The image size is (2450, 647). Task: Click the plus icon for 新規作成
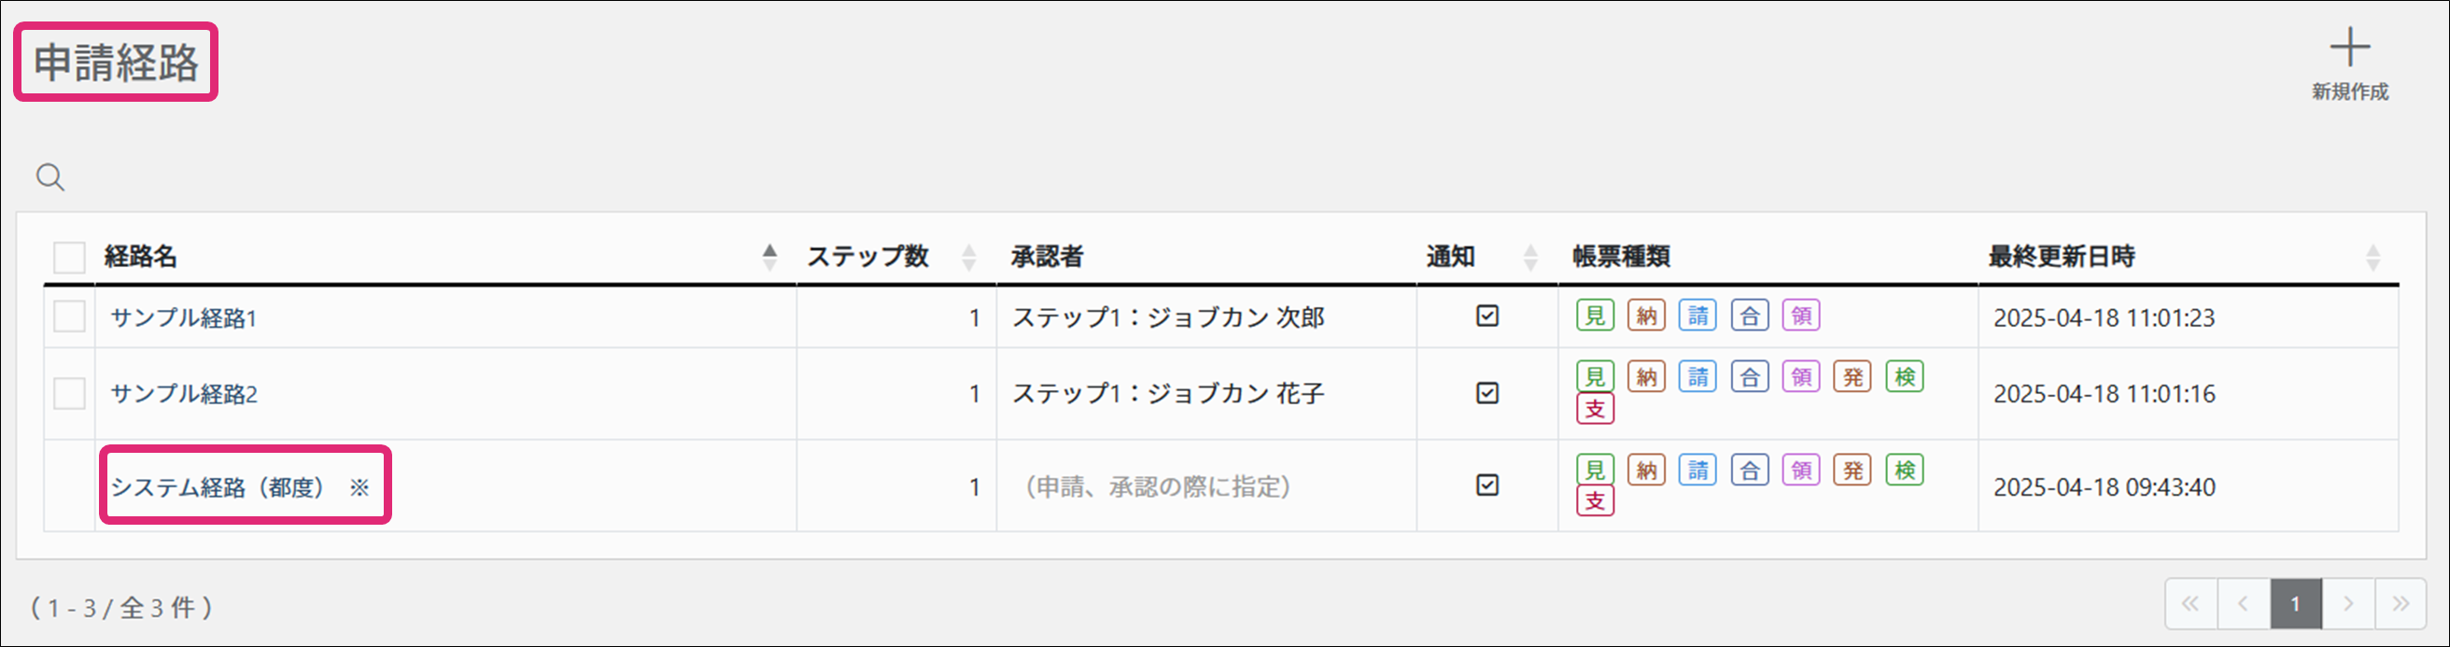click(x=2349, y=48)
